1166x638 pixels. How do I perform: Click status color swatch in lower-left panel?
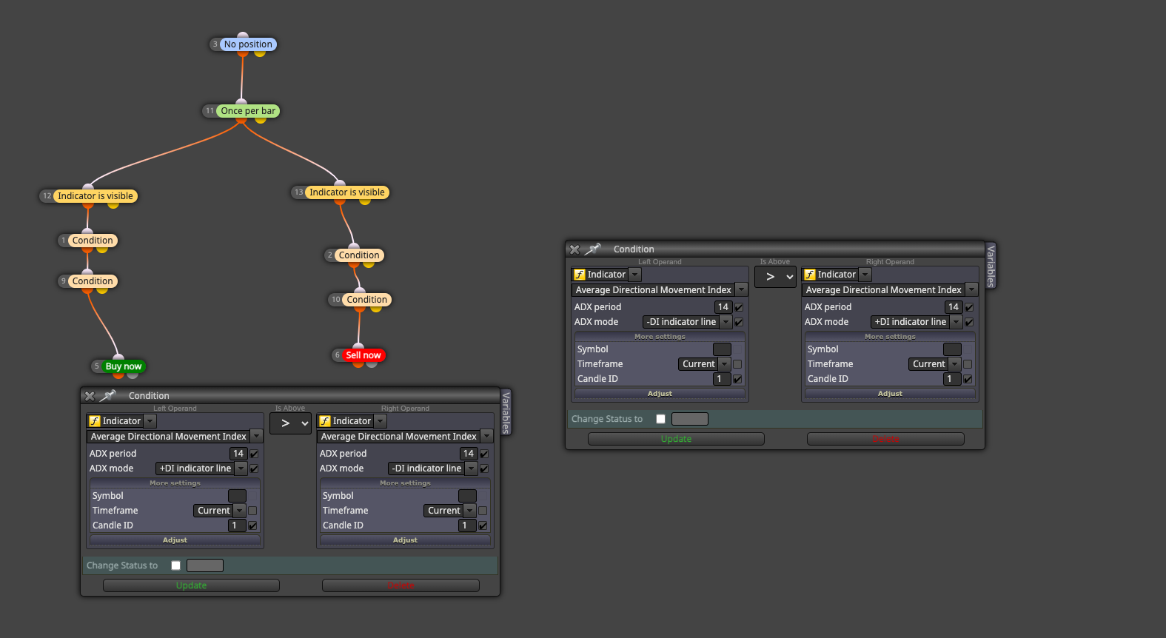[205, 565]
